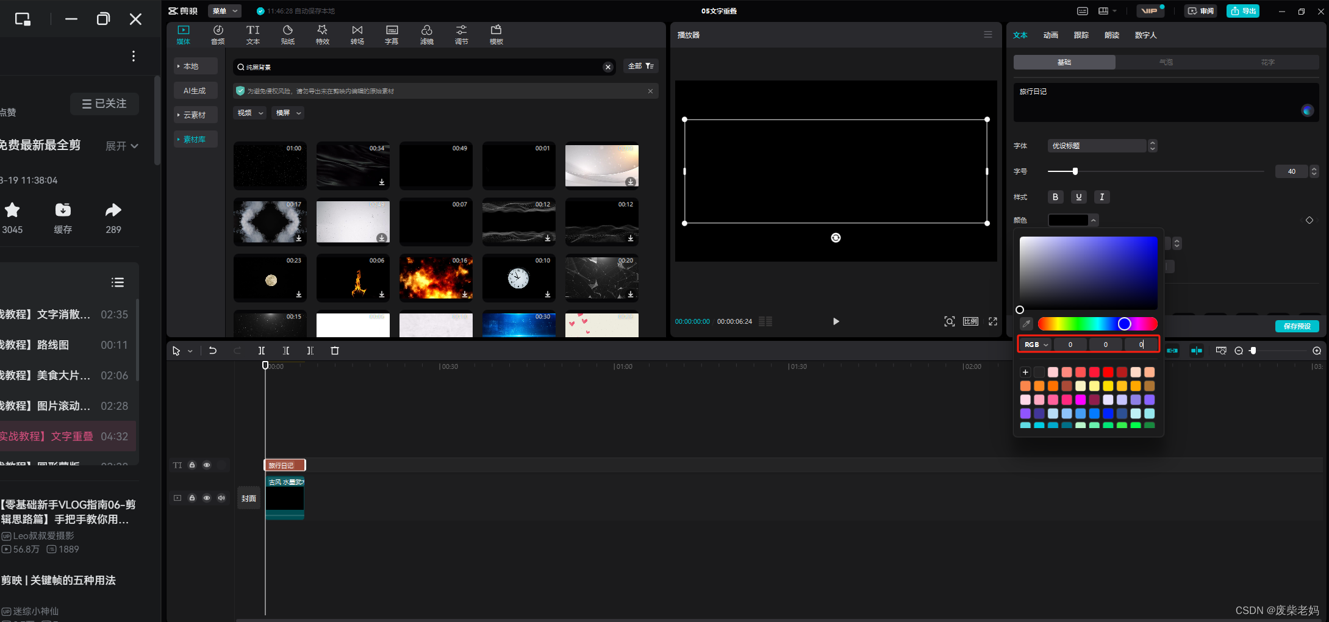
Task: Mute the video track speaker icon
Action: pyautogui.click(x=221, y=498)
